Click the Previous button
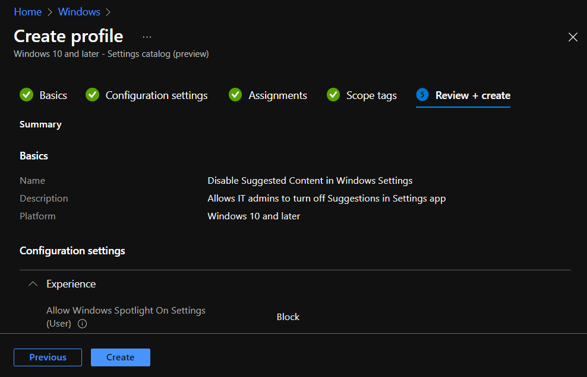Image resolution: width=587 pixels, height=377 pixels. click(48, 357)
